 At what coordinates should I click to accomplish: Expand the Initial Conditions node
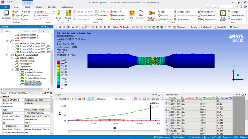point(12,58)
